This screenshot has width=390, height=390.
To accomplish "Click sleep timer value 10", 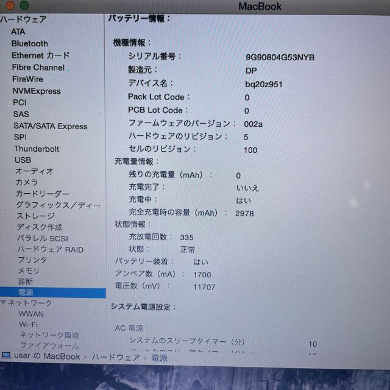I will 313,344.
